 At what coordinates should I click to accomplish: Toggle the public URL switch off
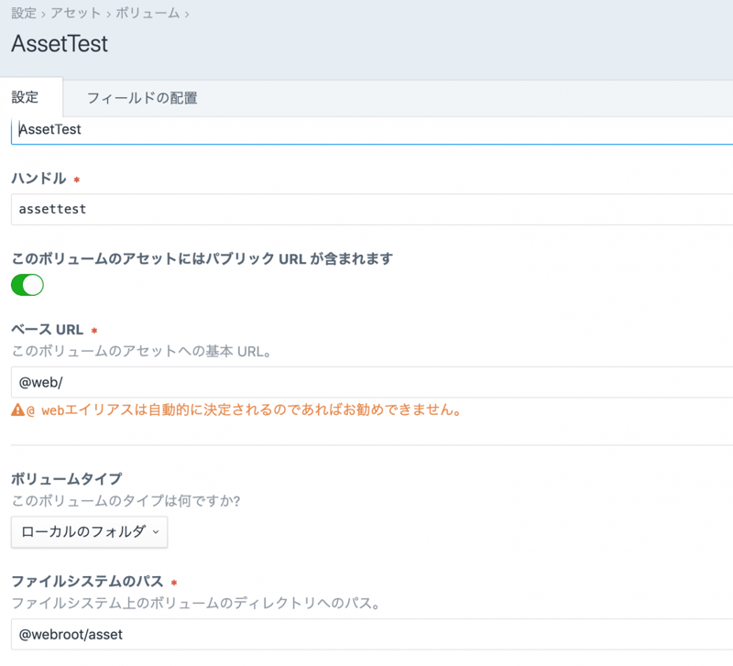pyautogui.click(x=27, y=285)
